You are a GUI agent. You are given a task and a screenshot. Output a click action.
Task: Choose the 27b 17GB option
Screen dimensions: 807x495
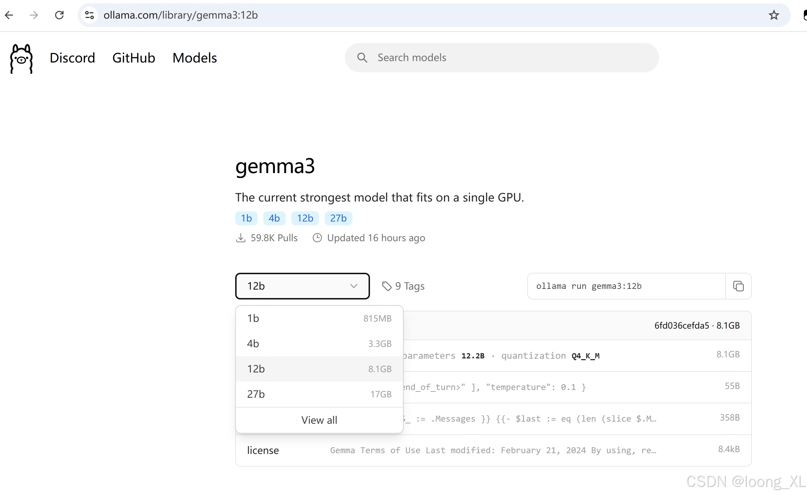click(319, 394)
